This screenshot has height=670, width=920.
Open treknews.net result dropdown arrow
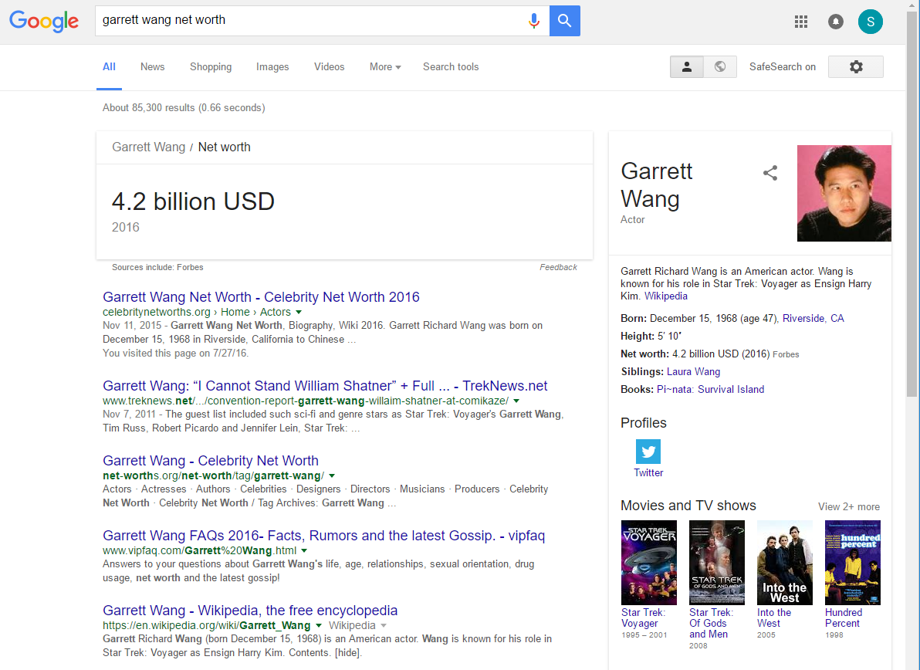click(x=516, y=401)
